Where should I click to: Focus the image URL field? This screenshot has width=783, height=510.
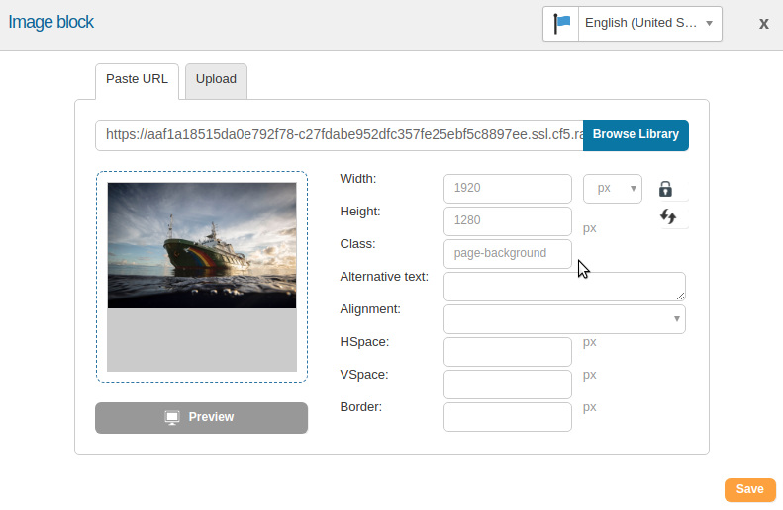(x=340, y=135)
